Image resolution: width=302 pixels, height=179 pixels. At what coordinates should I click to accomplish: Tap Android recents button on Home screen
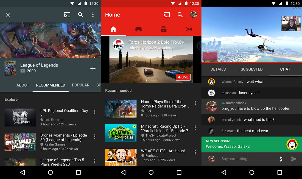pyautogui.click(x=179, y=172)
